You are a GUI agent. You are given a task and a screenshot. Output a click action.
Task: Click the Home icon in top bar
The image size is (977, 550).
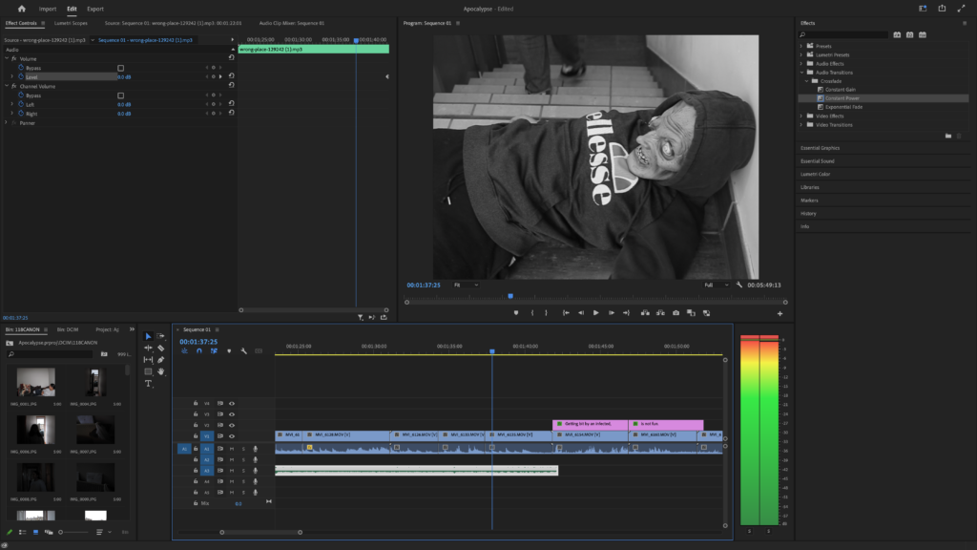click(x=22, y=9)
